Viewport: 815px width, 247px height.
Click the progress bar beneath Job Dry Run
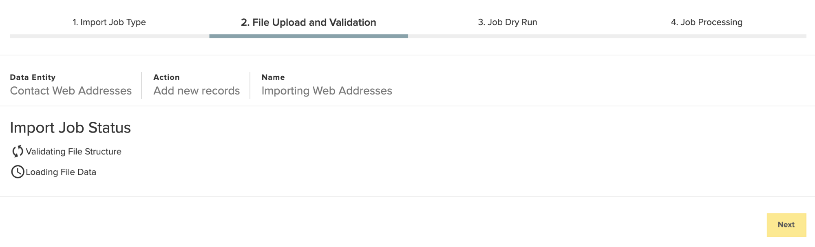(x=507, y=36)
